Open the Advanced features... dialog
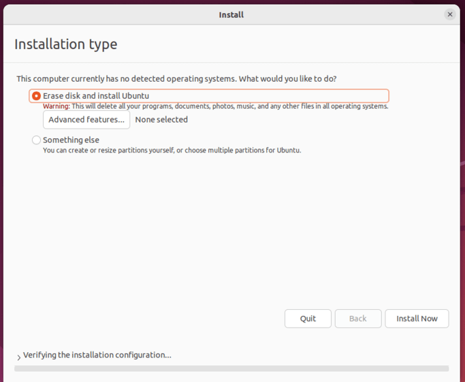 (86, 120)
